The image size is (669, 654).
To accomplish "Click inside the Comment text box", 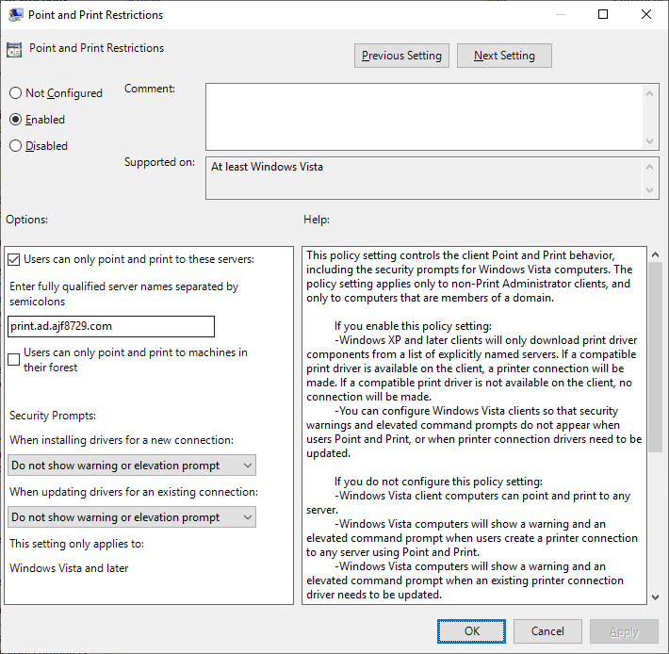I will point(424,117).
